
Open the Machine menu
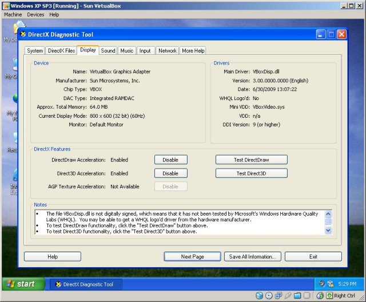pos(13,14)
